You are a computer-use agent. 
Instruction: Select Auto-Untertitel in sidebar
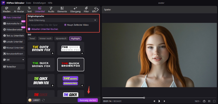14,17
